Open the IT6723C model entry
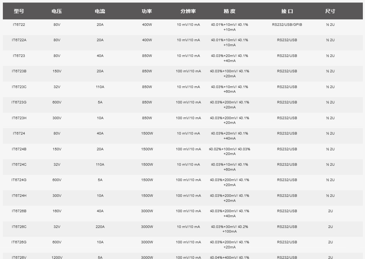Screen dimensions: 365x259 (19, 87)
